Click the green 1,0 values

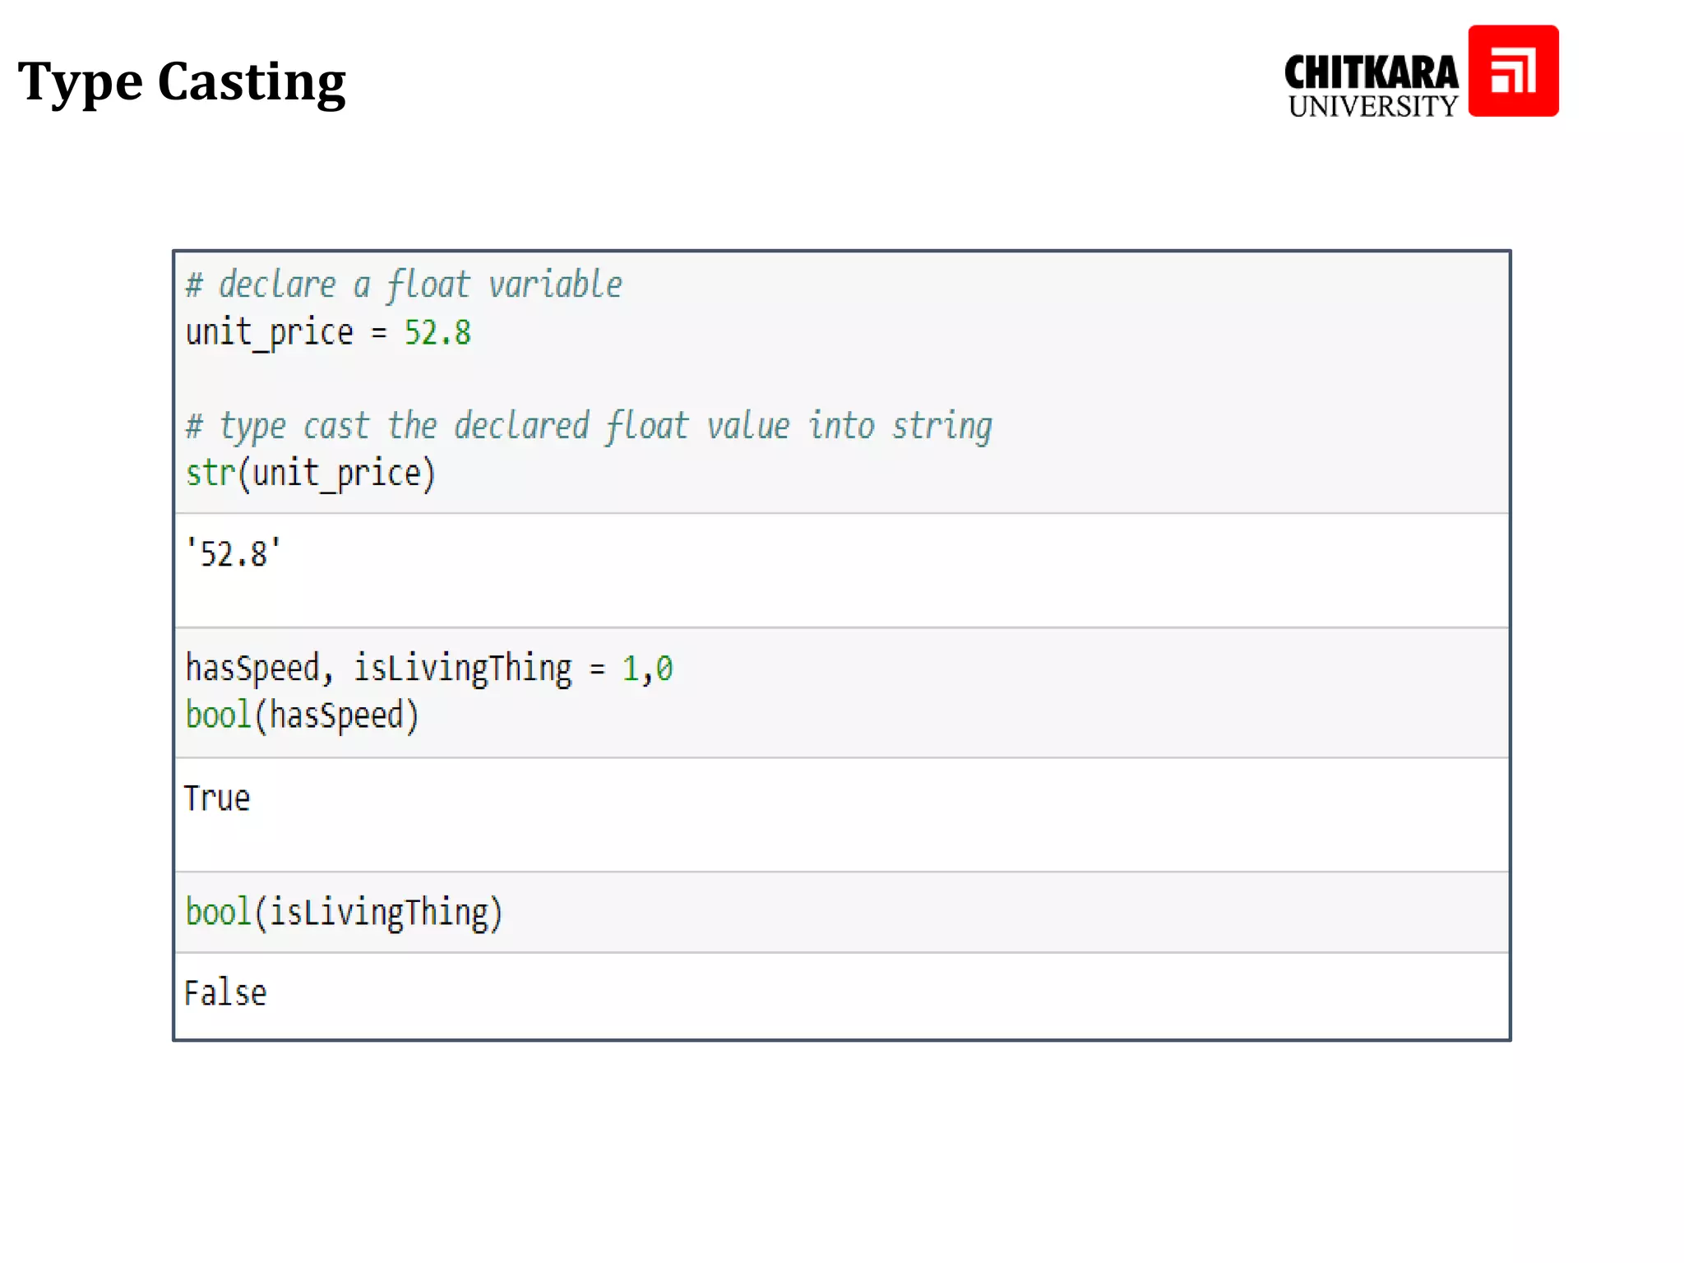coord(647,668)
